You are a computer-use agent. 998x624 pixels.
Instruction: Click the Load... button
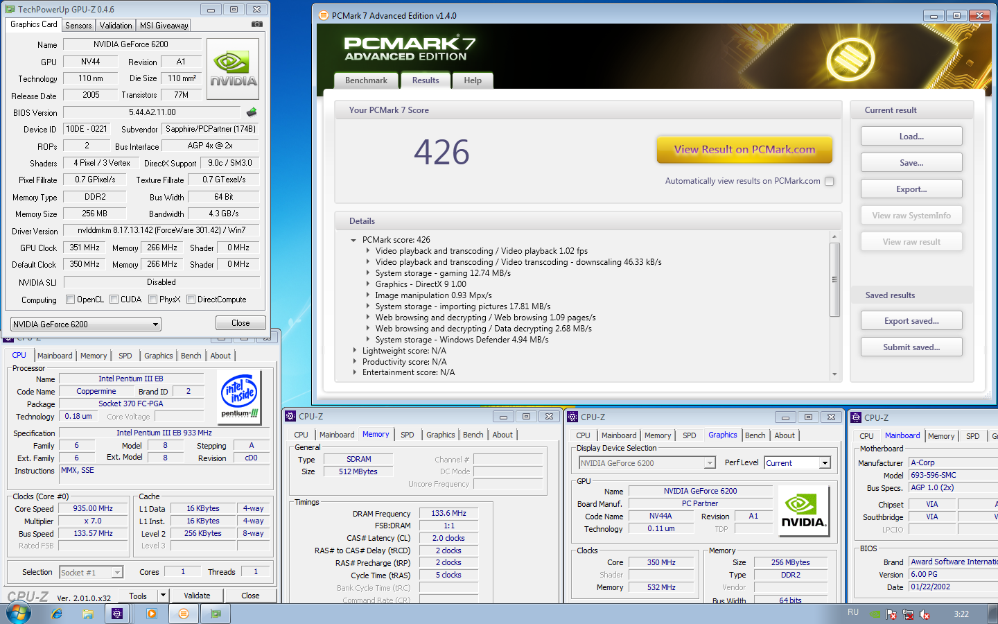[911, 136]
